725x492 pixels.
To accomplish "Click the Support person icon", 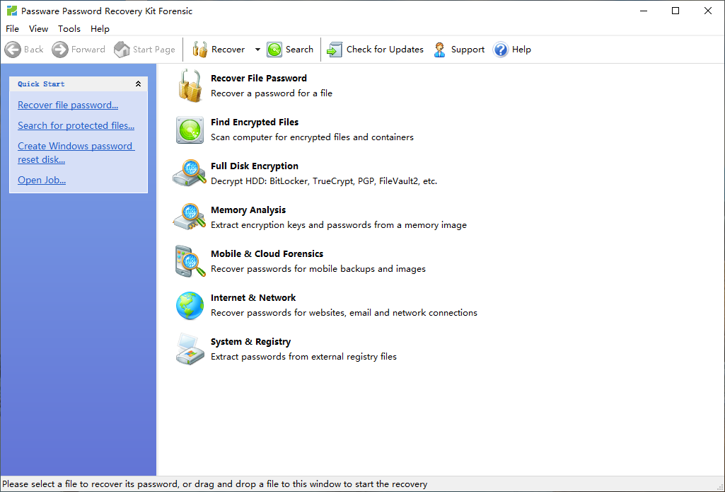I will 440,50.
